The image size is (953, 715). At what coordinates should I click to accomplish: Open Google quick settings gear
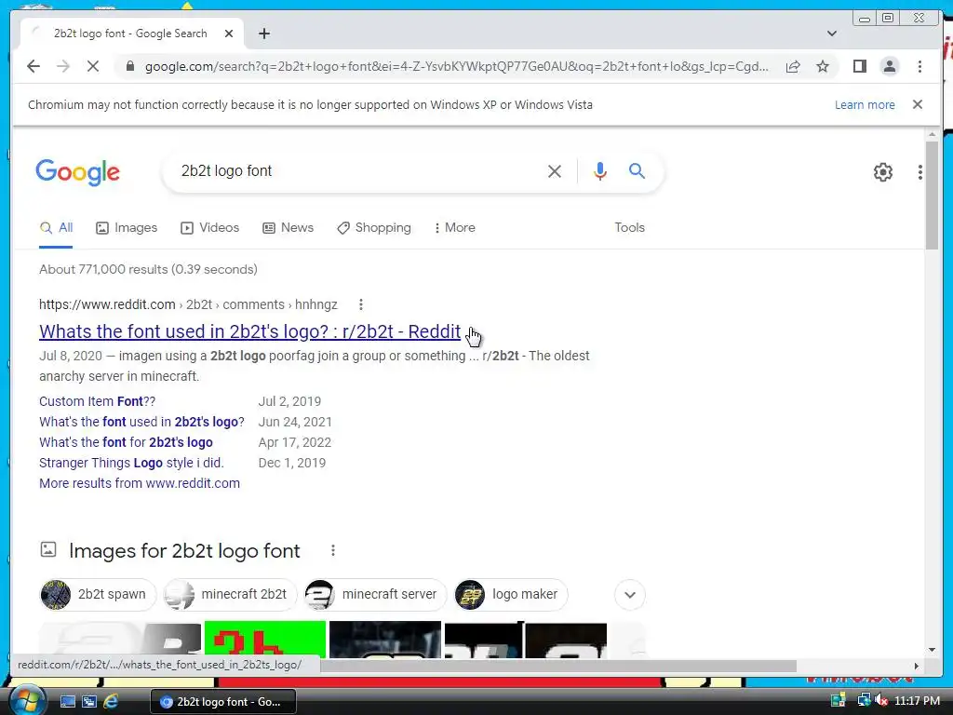(x=882, y=172)
